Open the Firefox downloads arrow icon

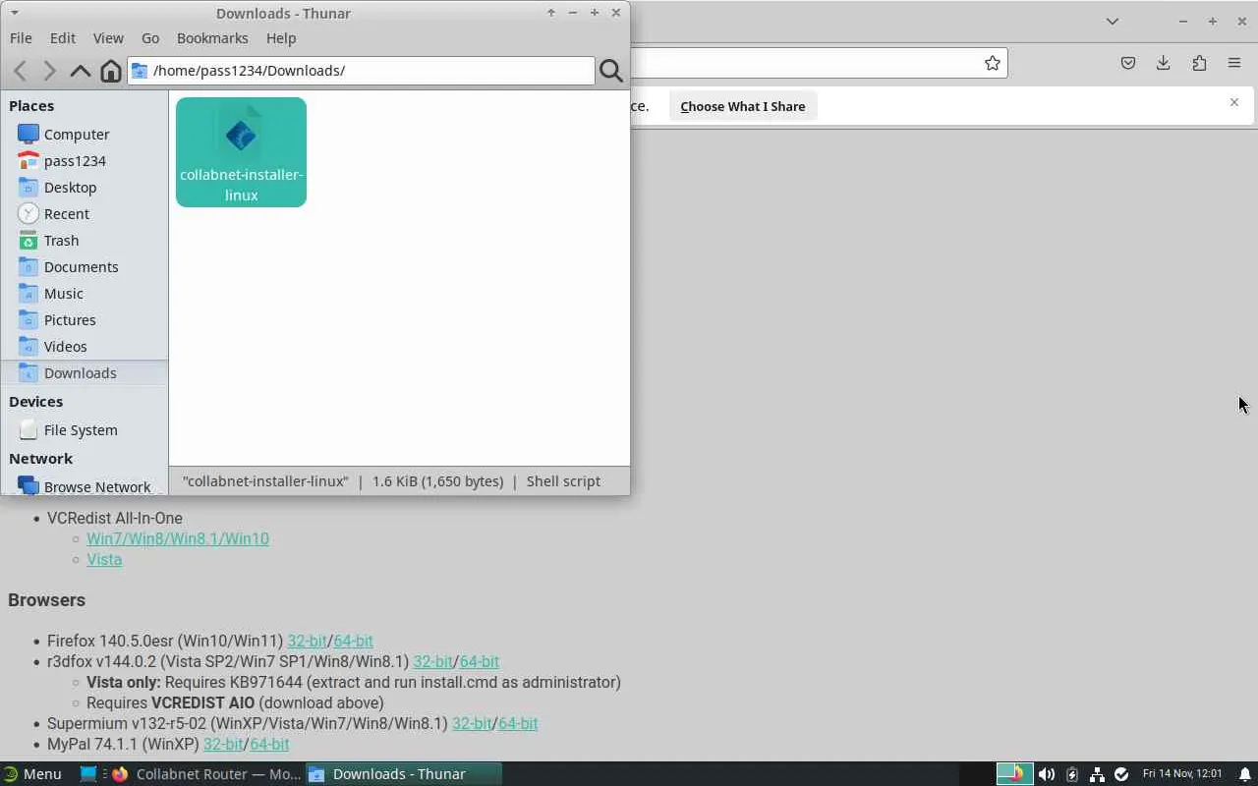pos(1164,63)
